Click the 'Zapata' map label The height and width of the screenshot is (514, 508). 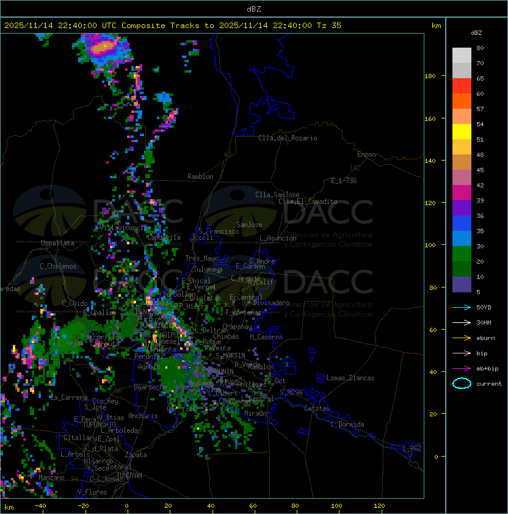[x=136, y=455]
